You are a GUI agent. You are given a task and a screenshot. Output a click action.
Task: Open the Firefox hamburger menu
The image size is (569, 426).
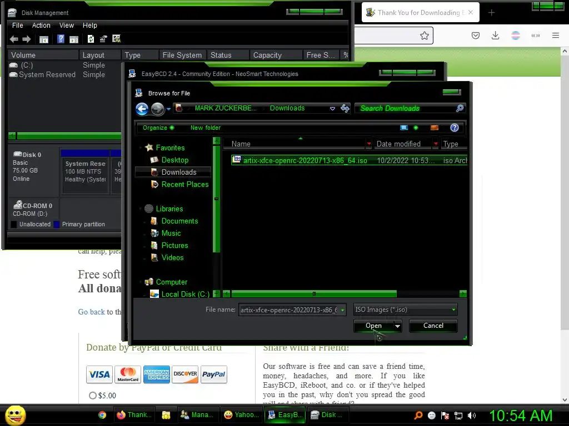click(556, 35)
